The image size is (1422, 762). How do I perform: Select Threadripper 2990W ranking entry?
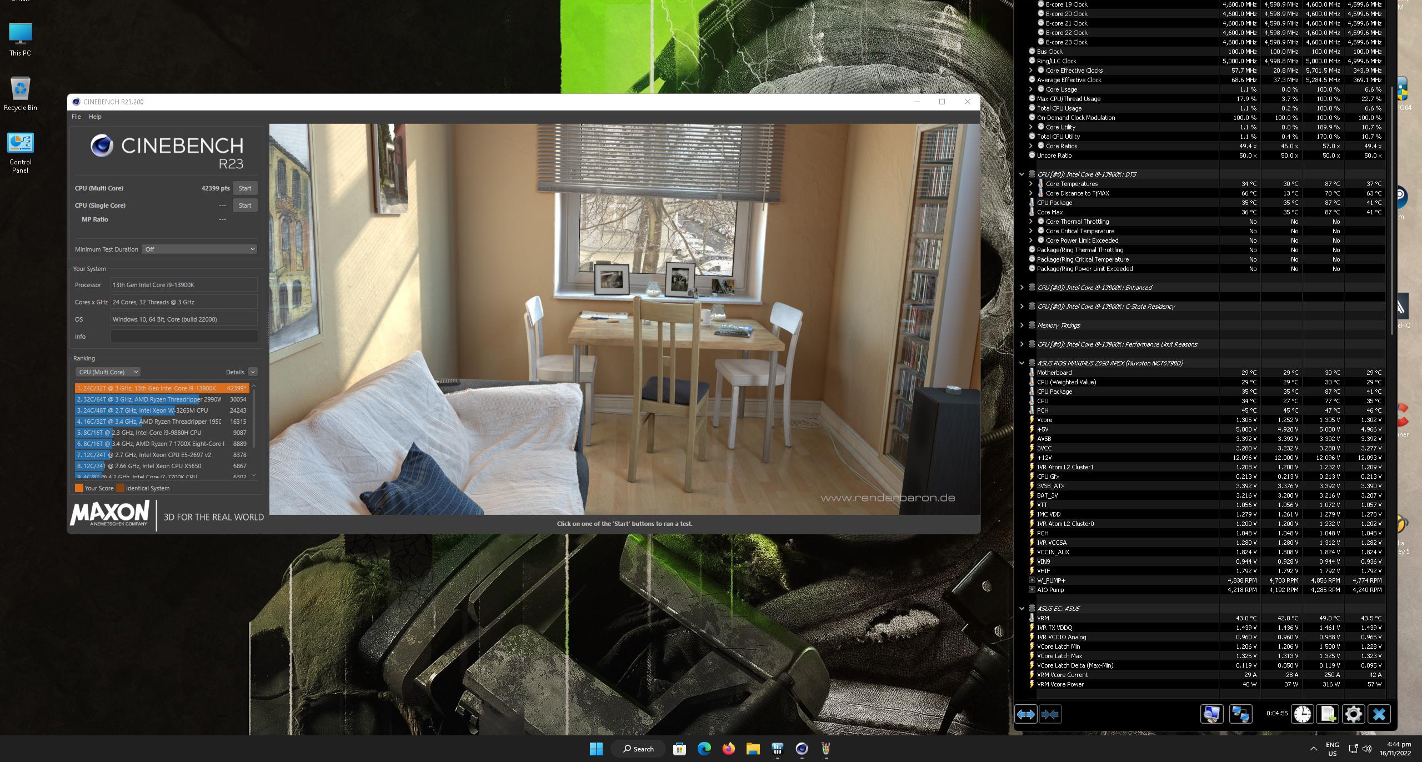pos(162,399)
